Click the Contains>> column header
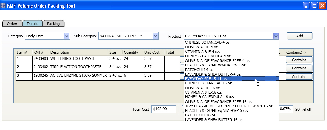This screenshot has width=327, height=130. tap(299, 52)
